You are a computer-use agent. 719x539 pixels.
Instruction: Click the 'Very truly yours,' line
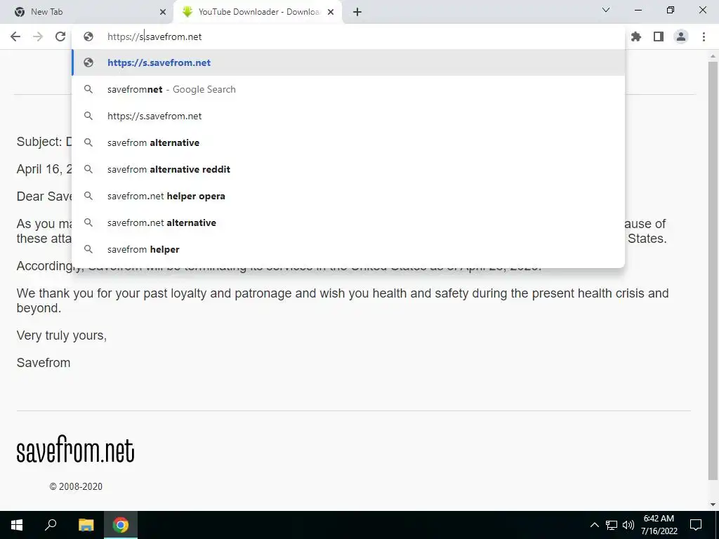[62, 335]
